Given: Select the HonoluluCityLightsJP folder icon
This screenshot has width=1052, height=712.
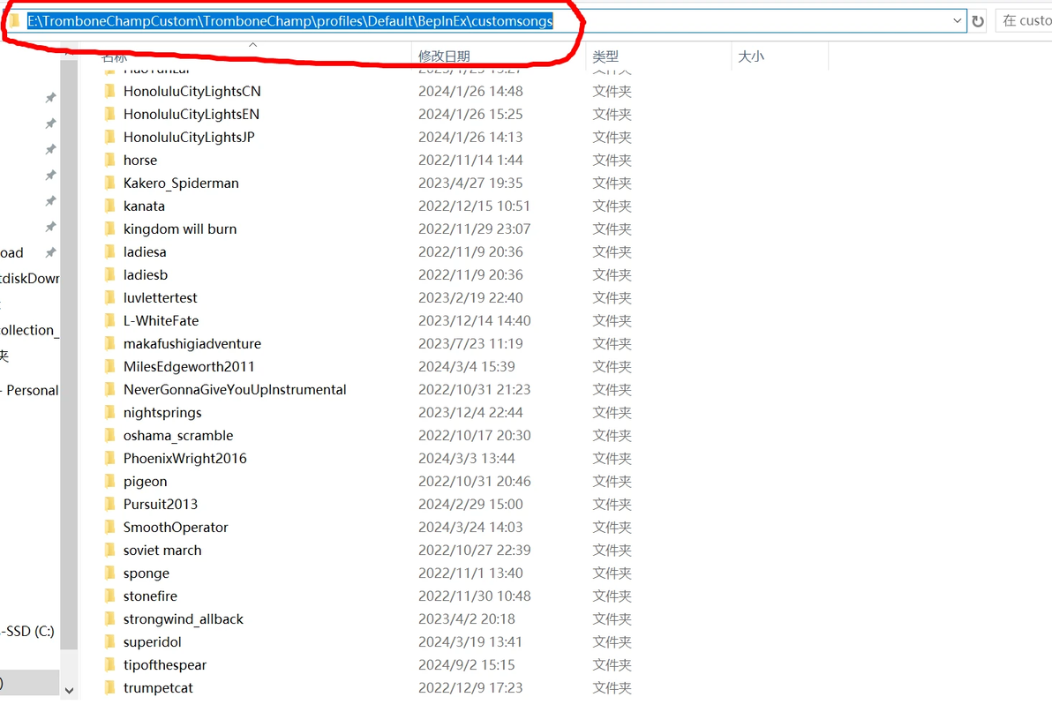Looking at the screenshot, I should tap(110, 137).
